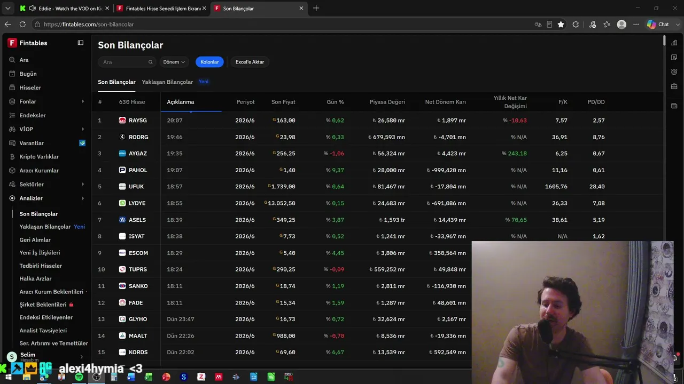Click the address bar URL
Viewport: 684px width, 384px height.
click(89, 25)
